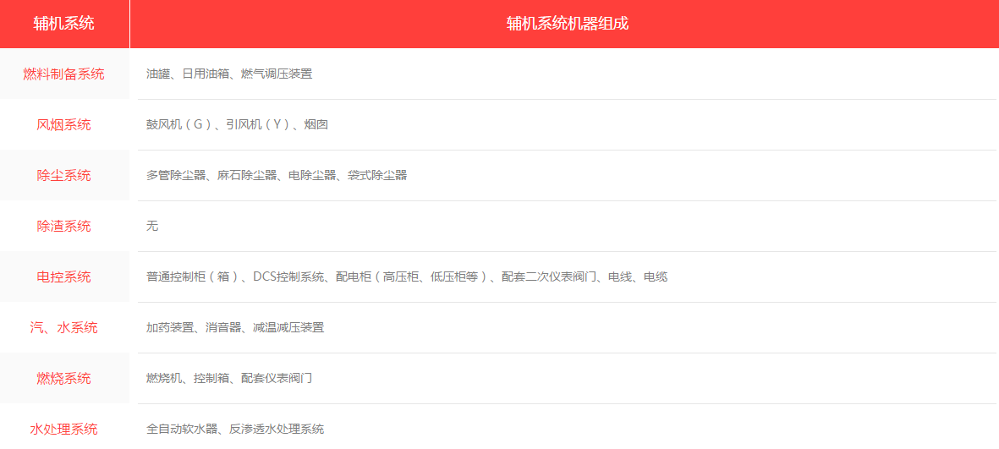The image size is (999, 449).
Task: Click the 除尘系统 row label
Action: coord(64,175)
